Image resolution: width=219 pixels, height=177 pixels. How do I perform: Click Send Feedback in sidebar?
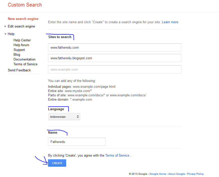point(19,70)
